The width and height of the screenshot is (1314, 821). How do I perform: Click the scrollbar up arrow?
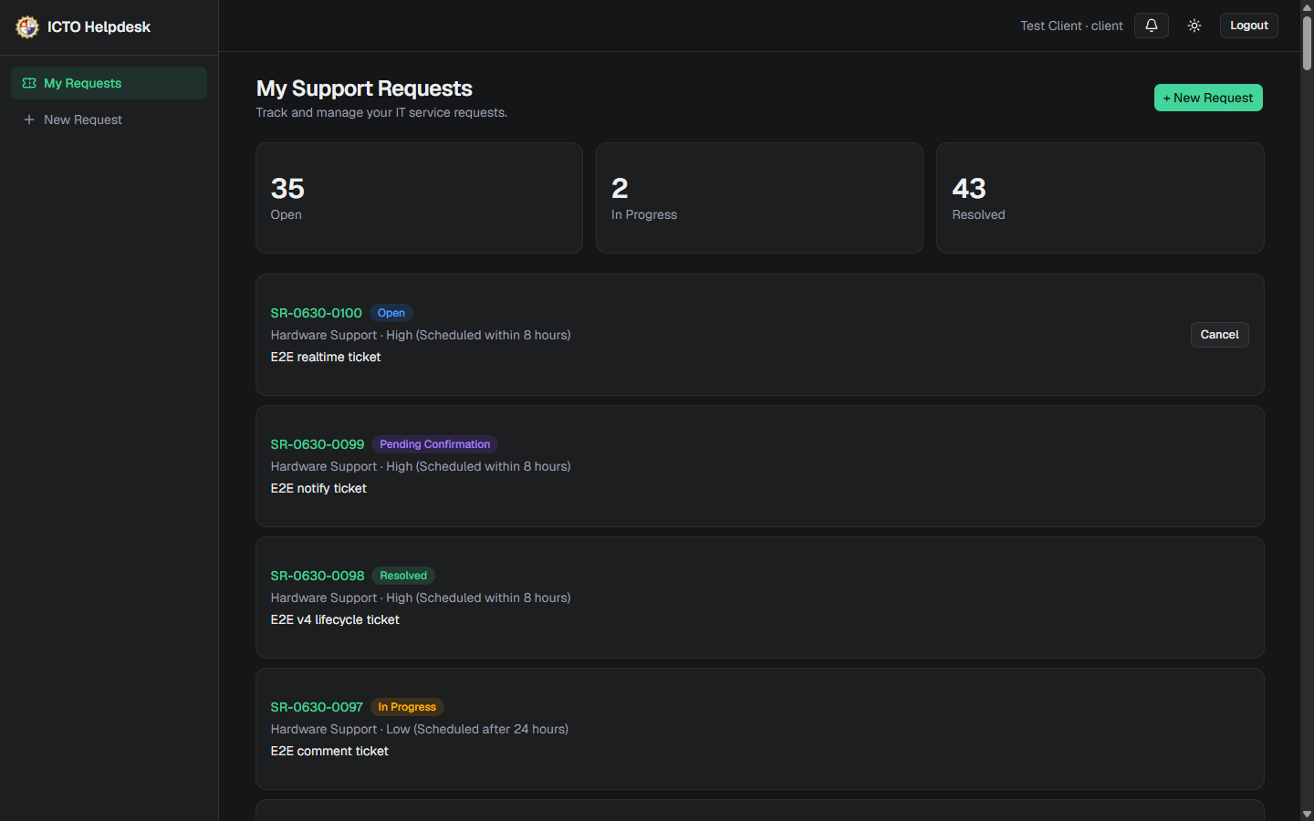pos(1307,6)
